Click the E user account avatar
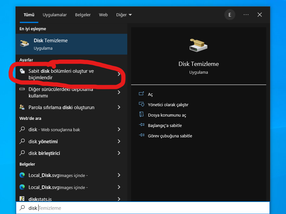The height and width of the screenshot is (214, 286). pos(230,15)
